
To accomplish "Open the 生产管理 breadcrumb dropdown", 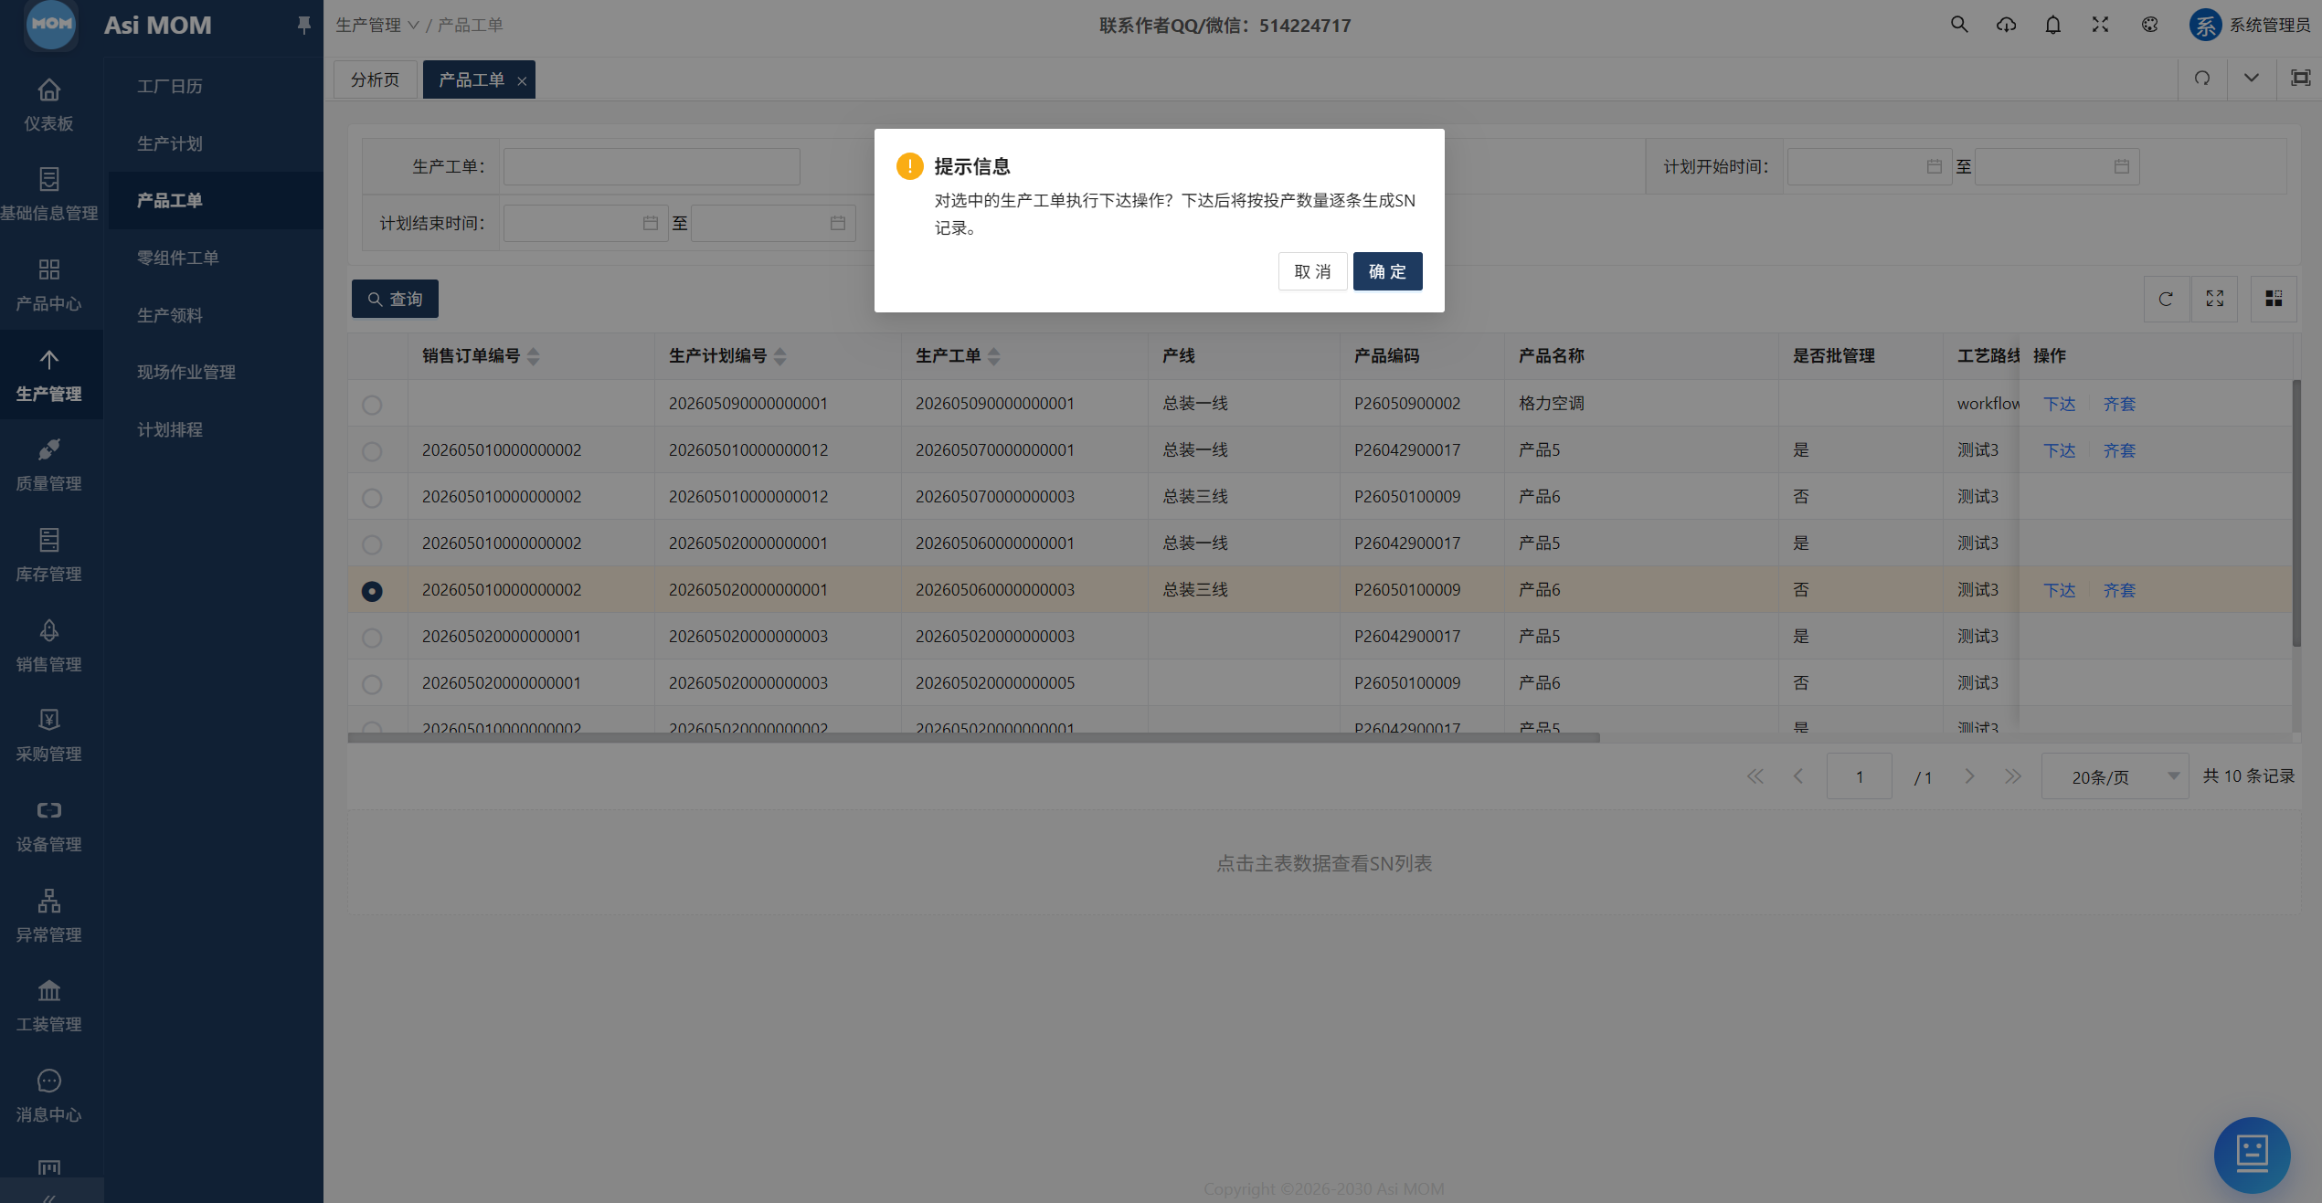I will pos(376,26).
